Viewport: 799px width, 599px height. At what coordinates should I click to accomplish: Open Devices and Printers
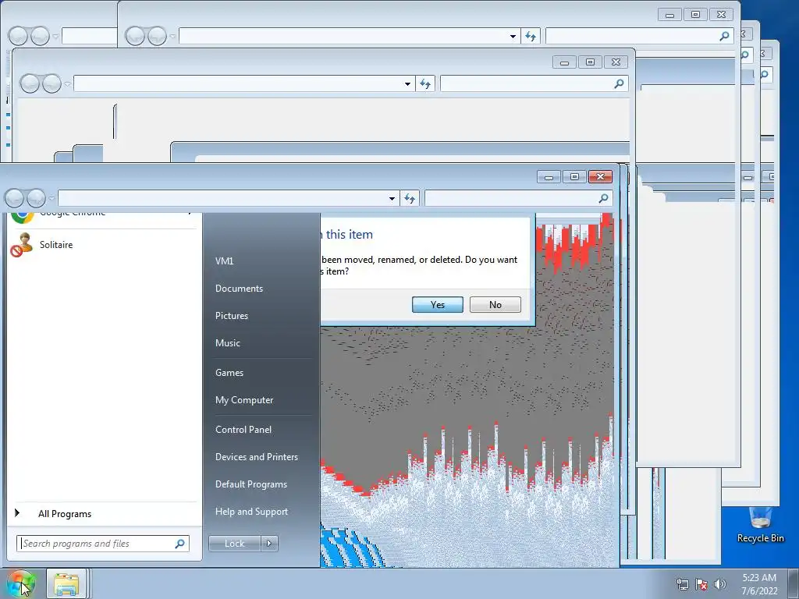click(x=256, y=457)
